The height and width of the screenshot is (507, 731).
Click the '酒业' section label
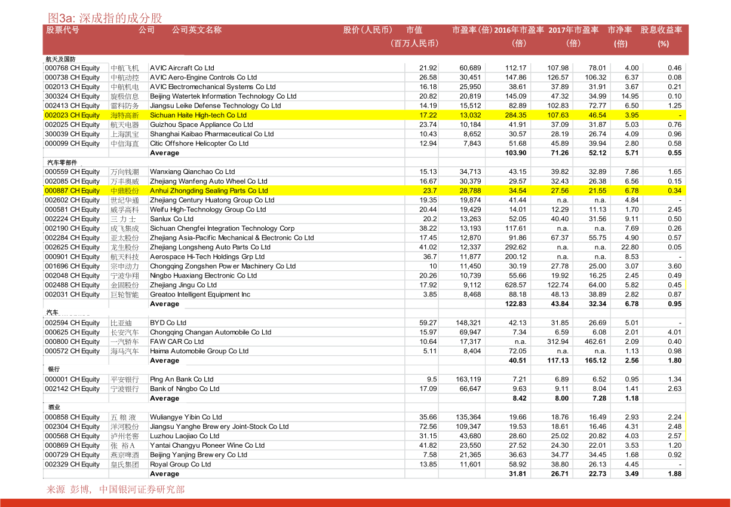tap(54, 407)
